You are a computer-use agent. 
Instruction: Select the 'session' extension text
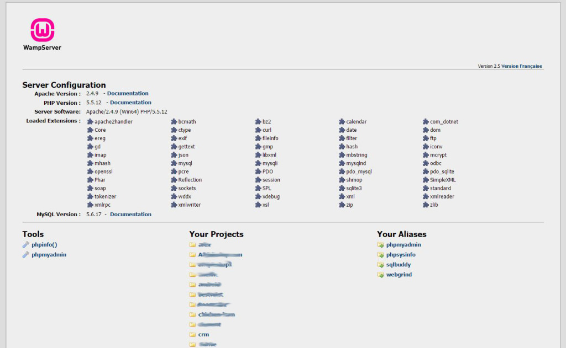pyautogui.click(x=271, y=180)
